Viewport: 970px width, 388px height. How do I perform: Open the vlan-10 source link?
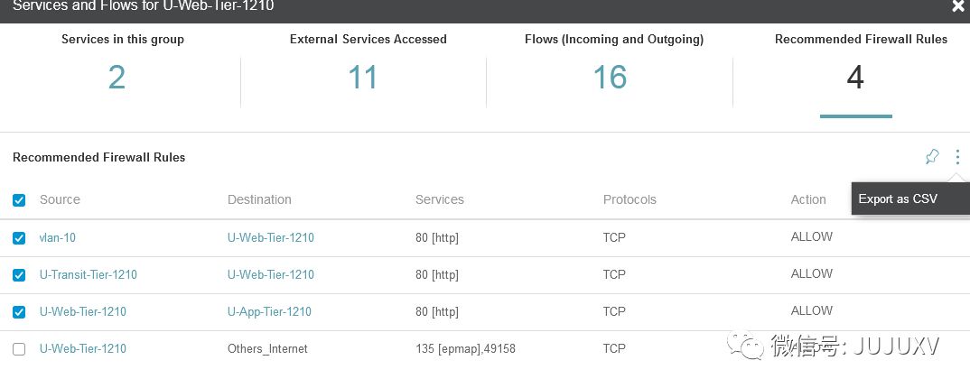click(x=58, y=237)
